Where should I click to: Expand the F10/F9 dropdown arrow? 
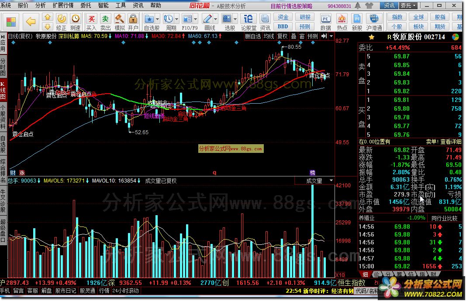tap(196, 20)
